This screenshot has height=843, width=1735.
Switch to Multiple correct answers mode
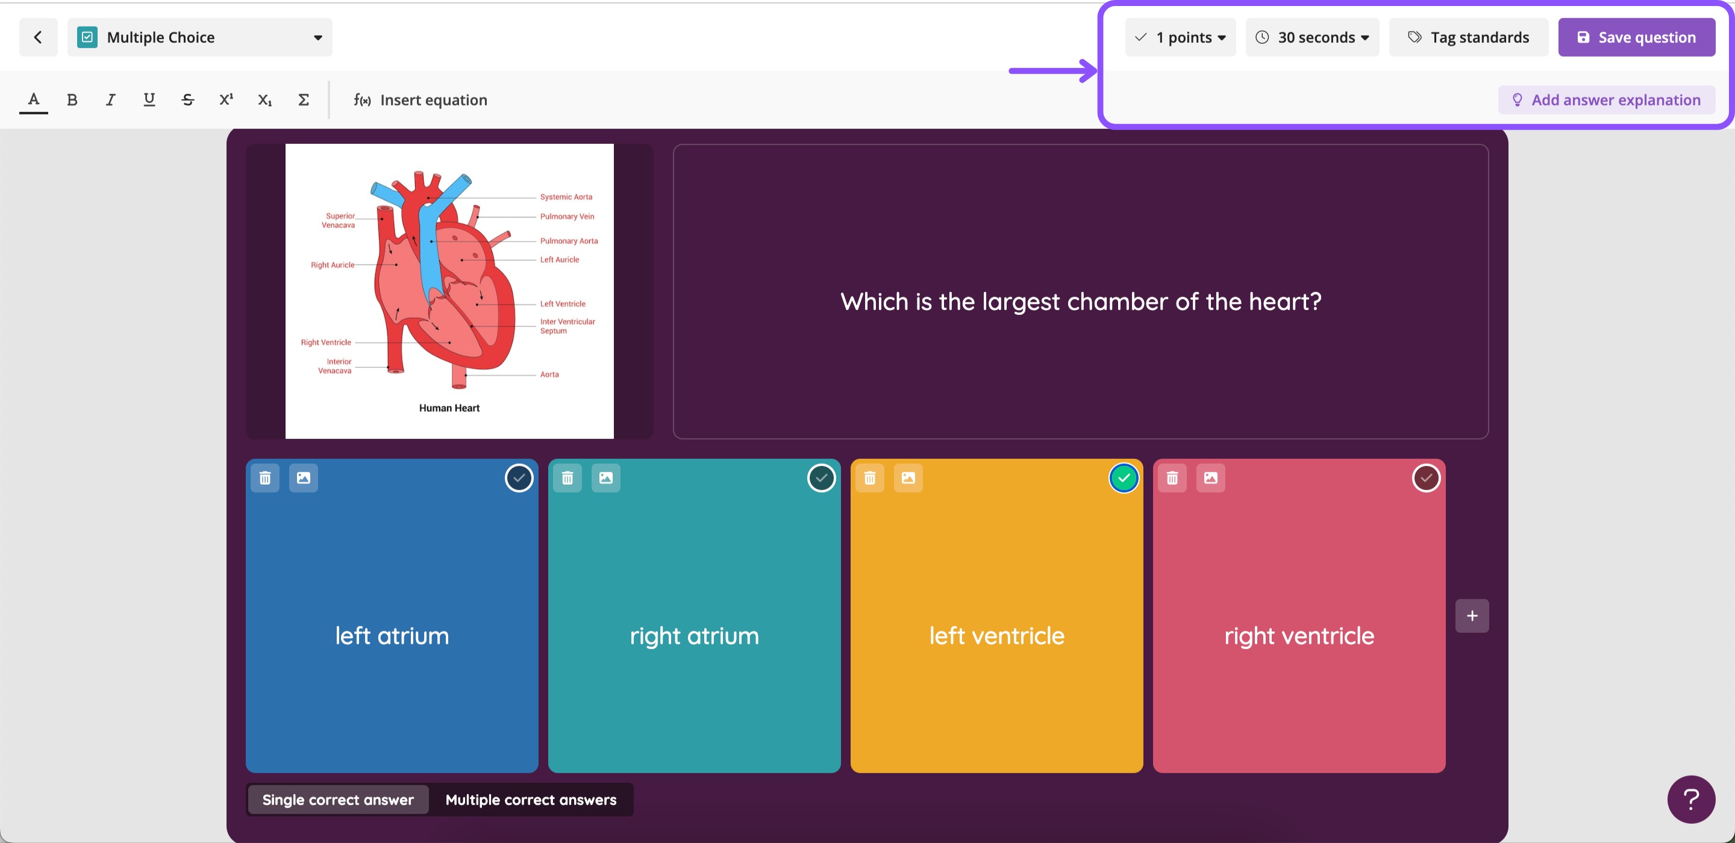tap(531, 799)
